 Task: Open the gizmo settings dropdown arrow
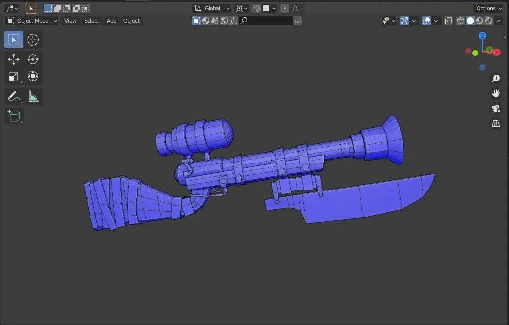[x=413, y=21]
